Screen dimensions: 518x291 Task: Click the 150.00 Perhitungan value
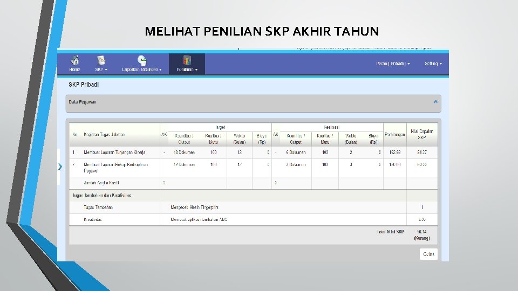point(395,164)
